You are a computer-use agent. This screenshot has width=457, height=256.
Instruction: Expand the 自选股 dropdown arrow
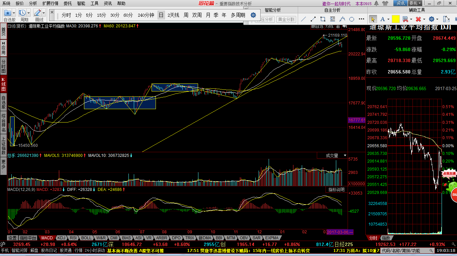point(14,13)
